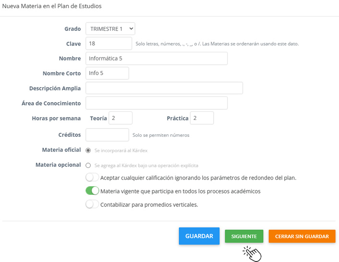This screenshot has height=262, width=339.
Task: Click the Descripción Amplia input field
Action: click(x=164, y=88)
